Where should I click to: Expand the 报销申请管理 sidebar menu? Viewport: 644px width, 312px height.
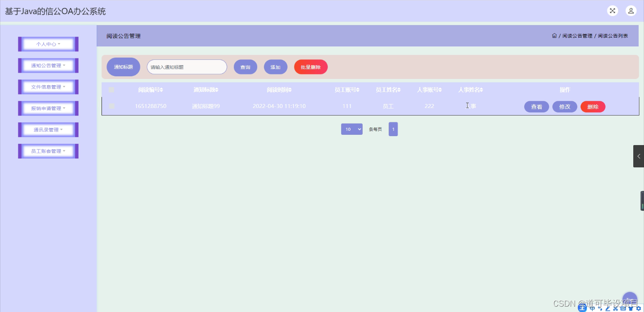tap(48, 108)
